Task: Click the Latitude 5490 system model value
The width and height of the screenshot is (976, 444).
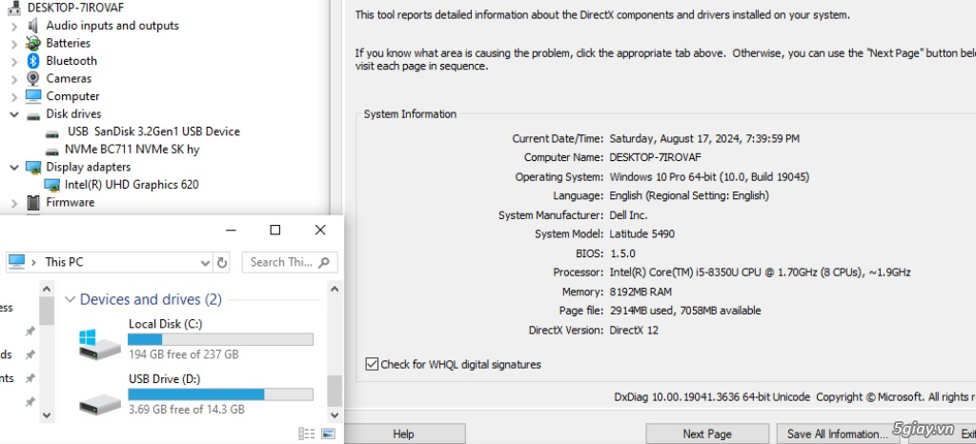Action: [x=641, y=234]
